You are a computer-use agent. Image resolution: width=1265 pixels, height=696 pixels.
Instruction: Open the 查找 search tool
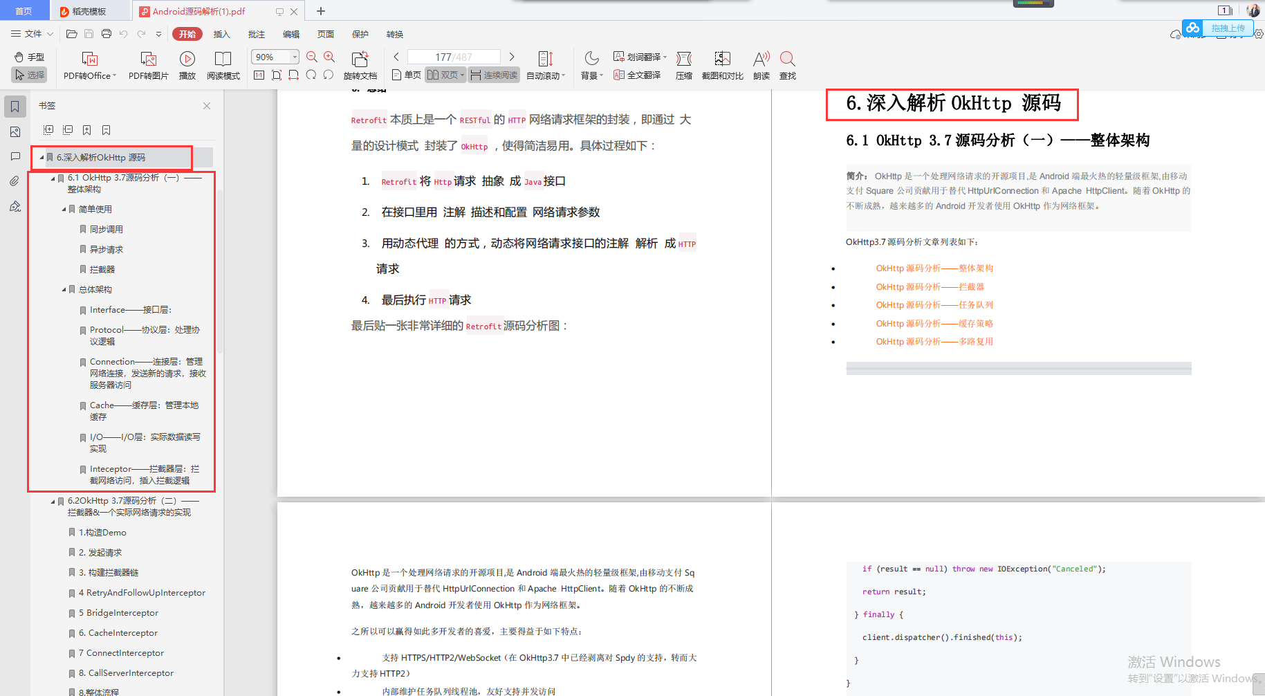pos(788,66)
